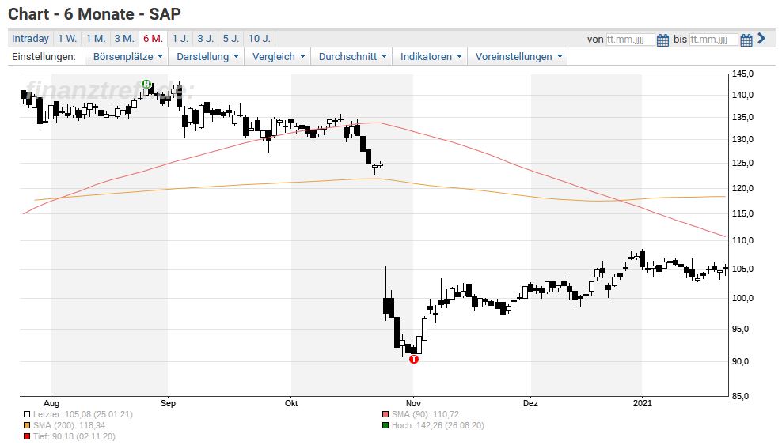Screen dimensions: 782x445
Task: Click 'Hoch: 142,26 (26.08.20)' legend text
Action: [x=438, y=425]
